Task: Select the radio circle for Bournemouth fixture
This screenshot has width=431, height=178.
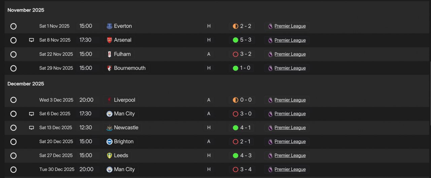Action: [x=13, y=68]
